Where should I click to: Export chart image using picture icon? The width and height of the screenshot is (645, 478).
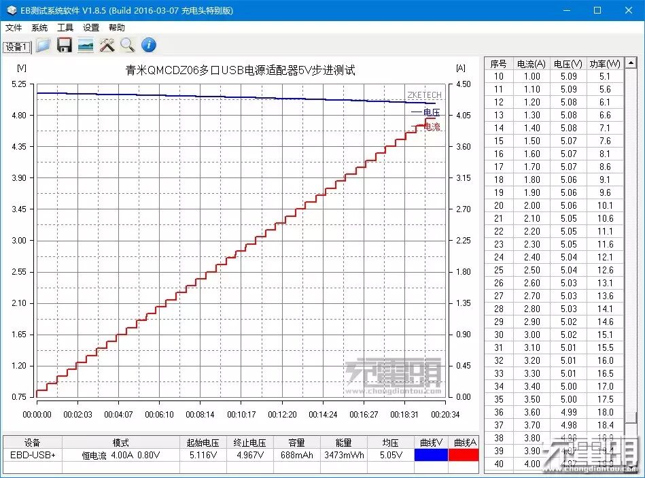[86, 45]
